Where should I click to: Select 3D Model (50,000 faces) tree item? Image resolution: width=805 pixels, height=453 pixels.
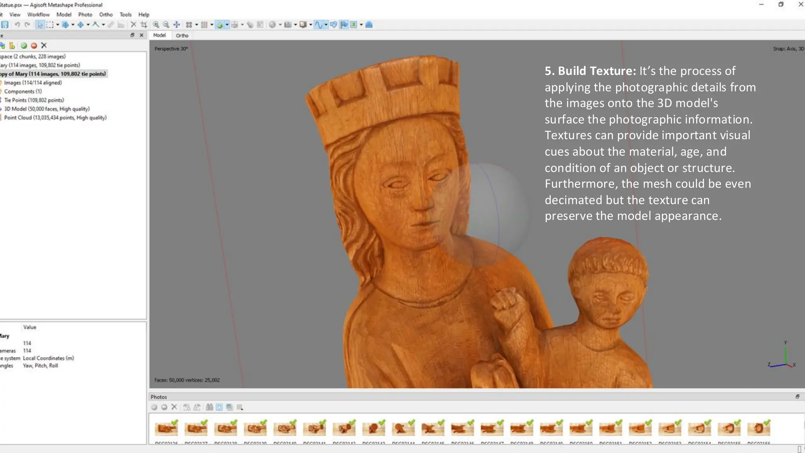[x=46, y=109]
